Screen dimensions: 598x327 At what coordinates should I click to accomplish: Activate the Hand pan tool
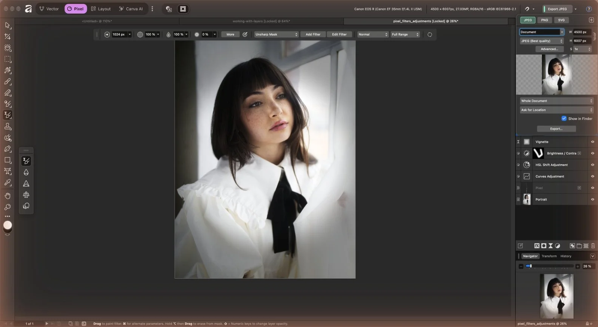point(7,196)
